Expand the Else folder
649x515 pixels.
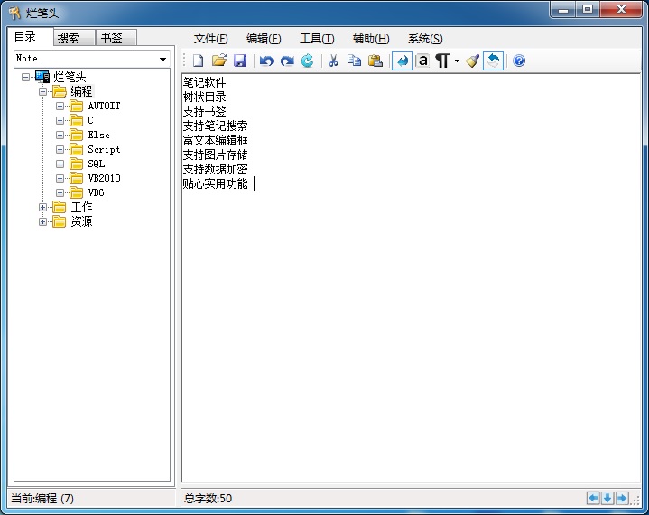pos(60,135)
